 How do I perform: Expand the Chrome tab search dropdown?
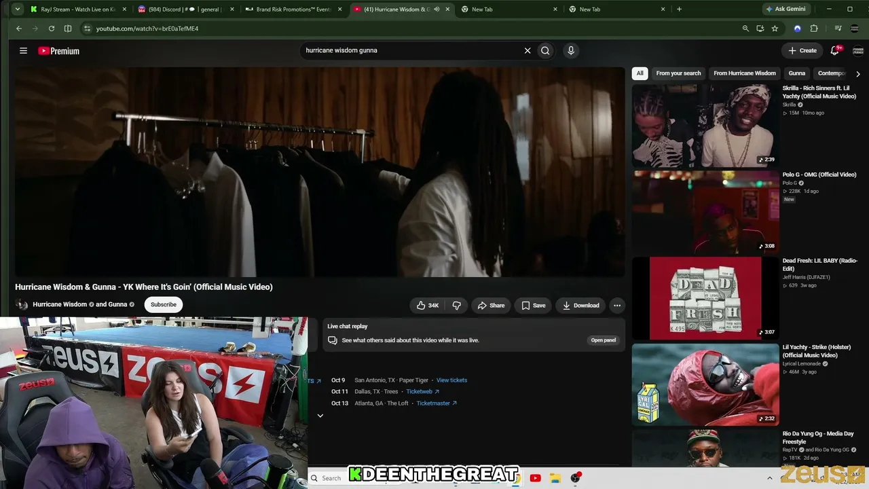pos(18,10)
